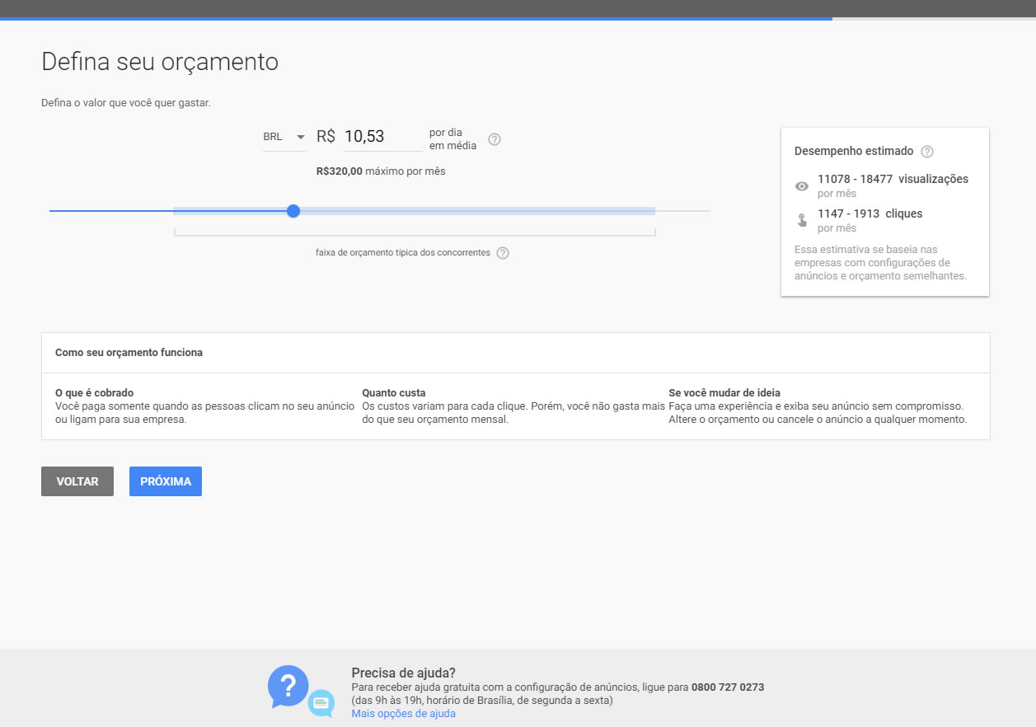The height and width of the screenshot is (727, 1036).
Task: Click the 1147 - 1913 cliques estimate
Action: coord(870,213)
